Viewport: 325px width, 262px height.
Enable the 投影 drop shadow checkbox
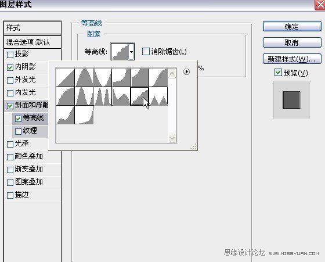click(10, 55)
